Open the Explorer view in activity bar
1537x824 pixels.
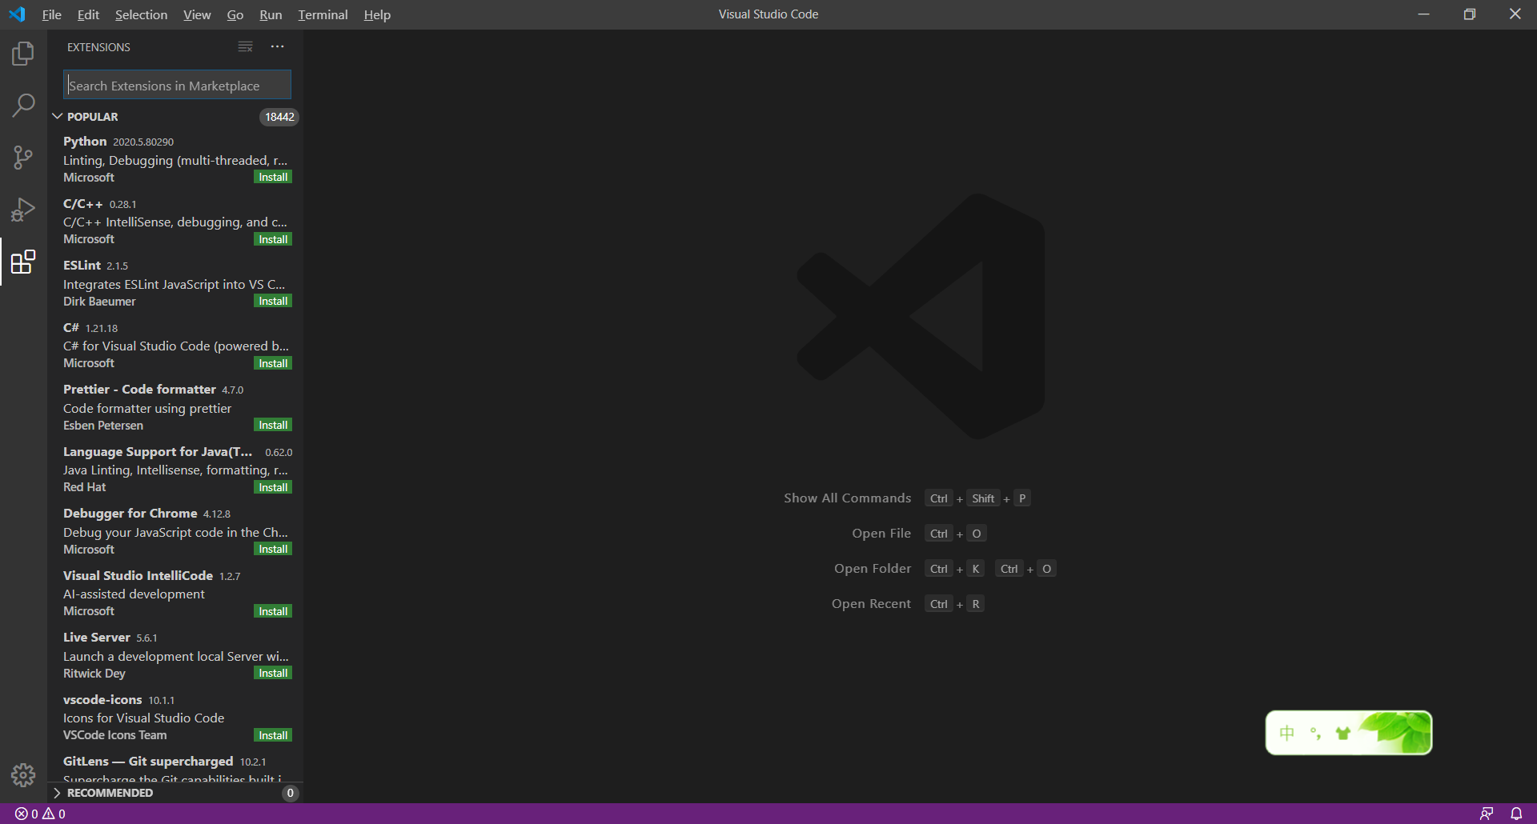click(23, 54)
